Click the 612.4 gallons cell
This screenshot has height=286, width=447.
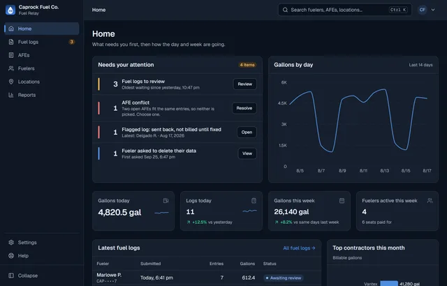[x=249, y=278]
